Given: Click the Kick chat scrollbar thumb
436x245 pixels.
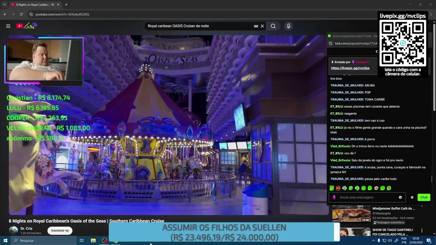Looking at the screenshot, I should 432,179.
